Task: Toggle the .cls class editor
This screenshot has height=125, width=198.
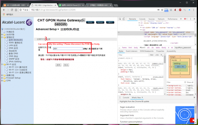Action: pos(157,55)
